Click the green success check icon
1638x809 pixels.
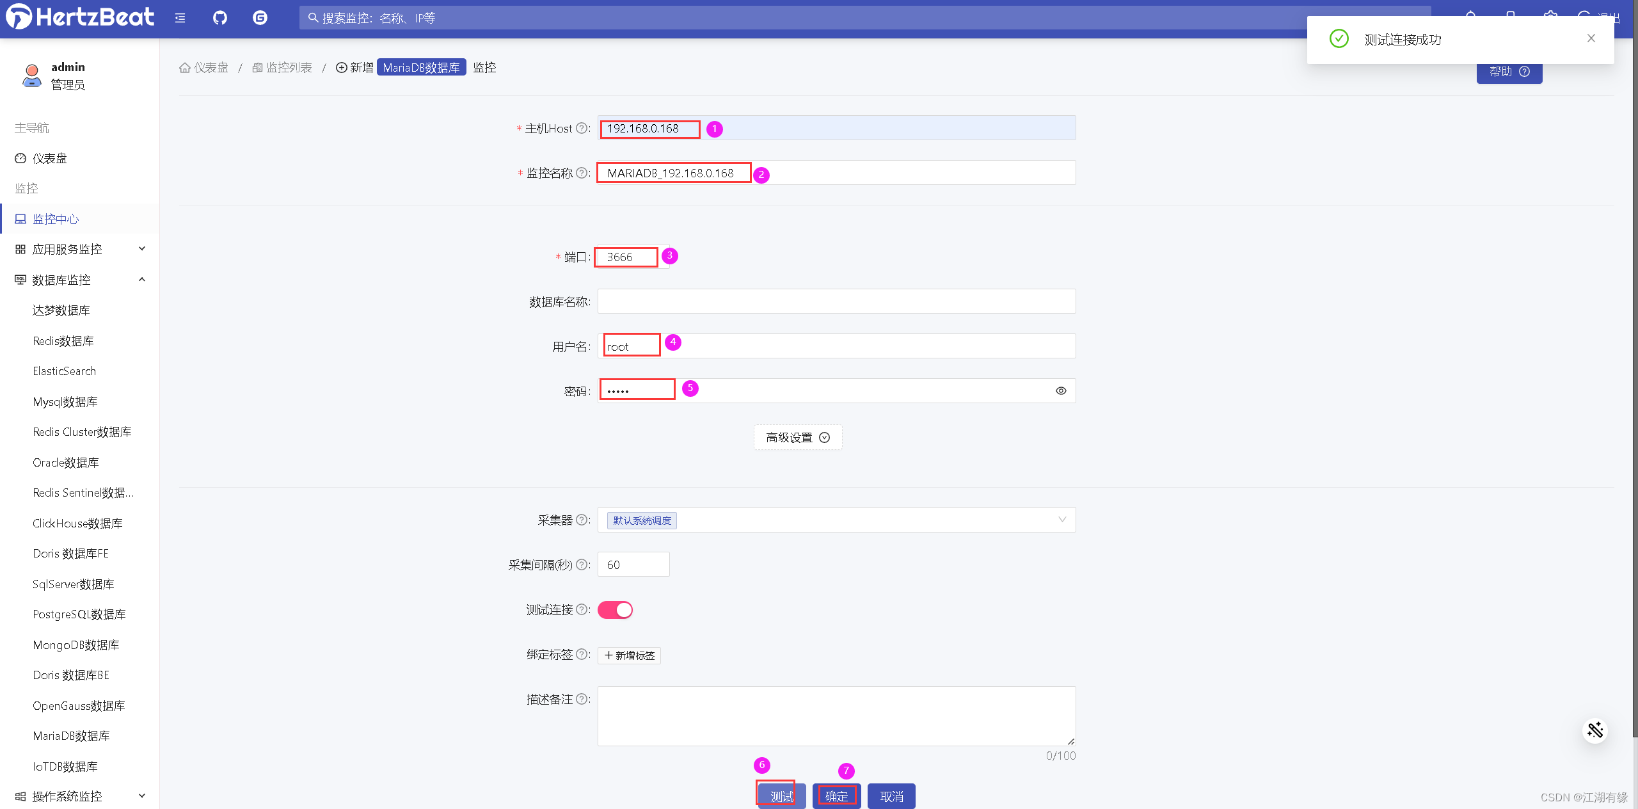pyautogui.click(x=1339, y=38)
